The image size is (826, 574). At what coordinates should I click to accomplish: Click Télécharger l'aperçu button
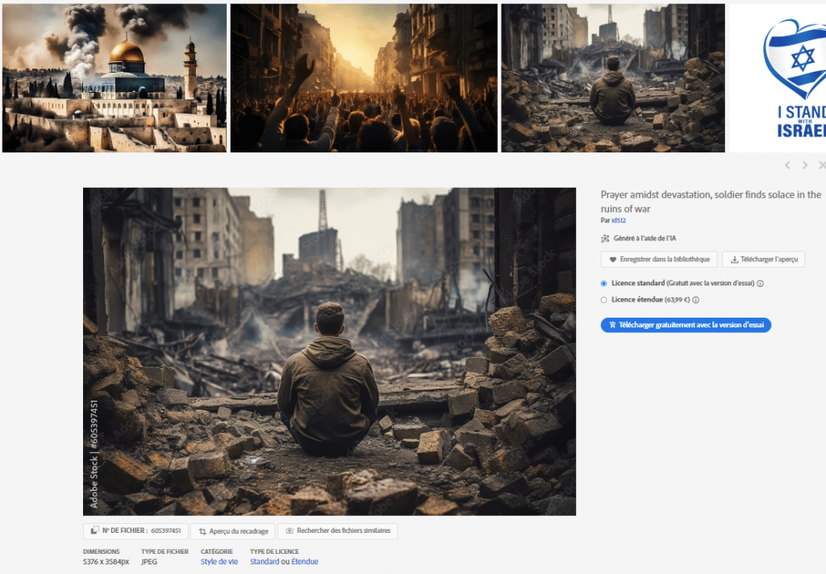point(763,259)
